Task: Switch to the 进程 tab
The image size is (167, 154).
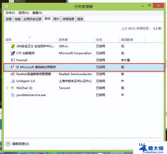Action: tap(9, 19)
